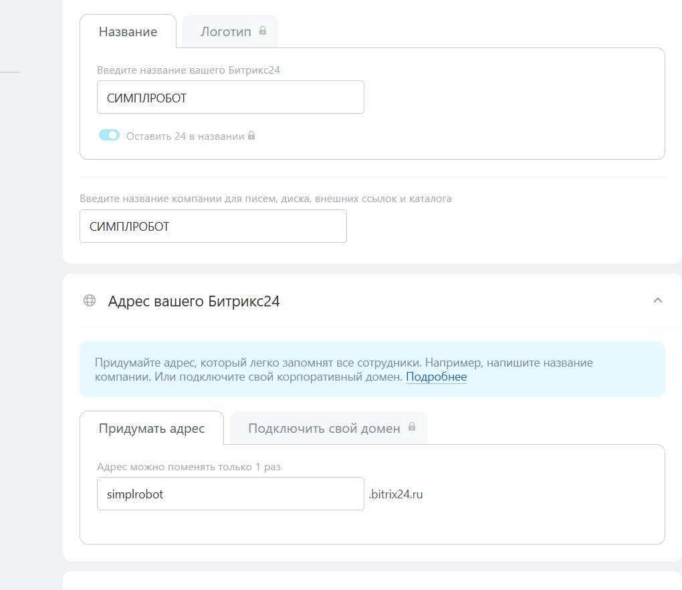Click the globe icon near Адрес вашего Битрикс24
The image size is (682, 590).
click(89, 300)
